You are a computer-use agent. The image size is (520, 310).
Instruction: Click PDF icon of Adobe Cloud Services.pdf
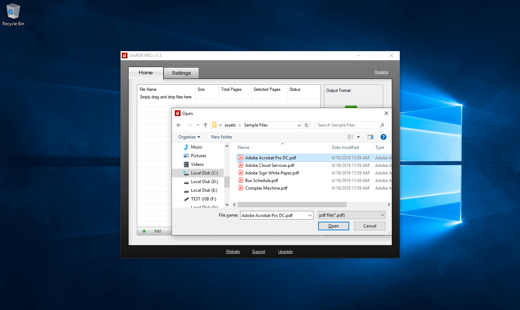click(241, 165)
